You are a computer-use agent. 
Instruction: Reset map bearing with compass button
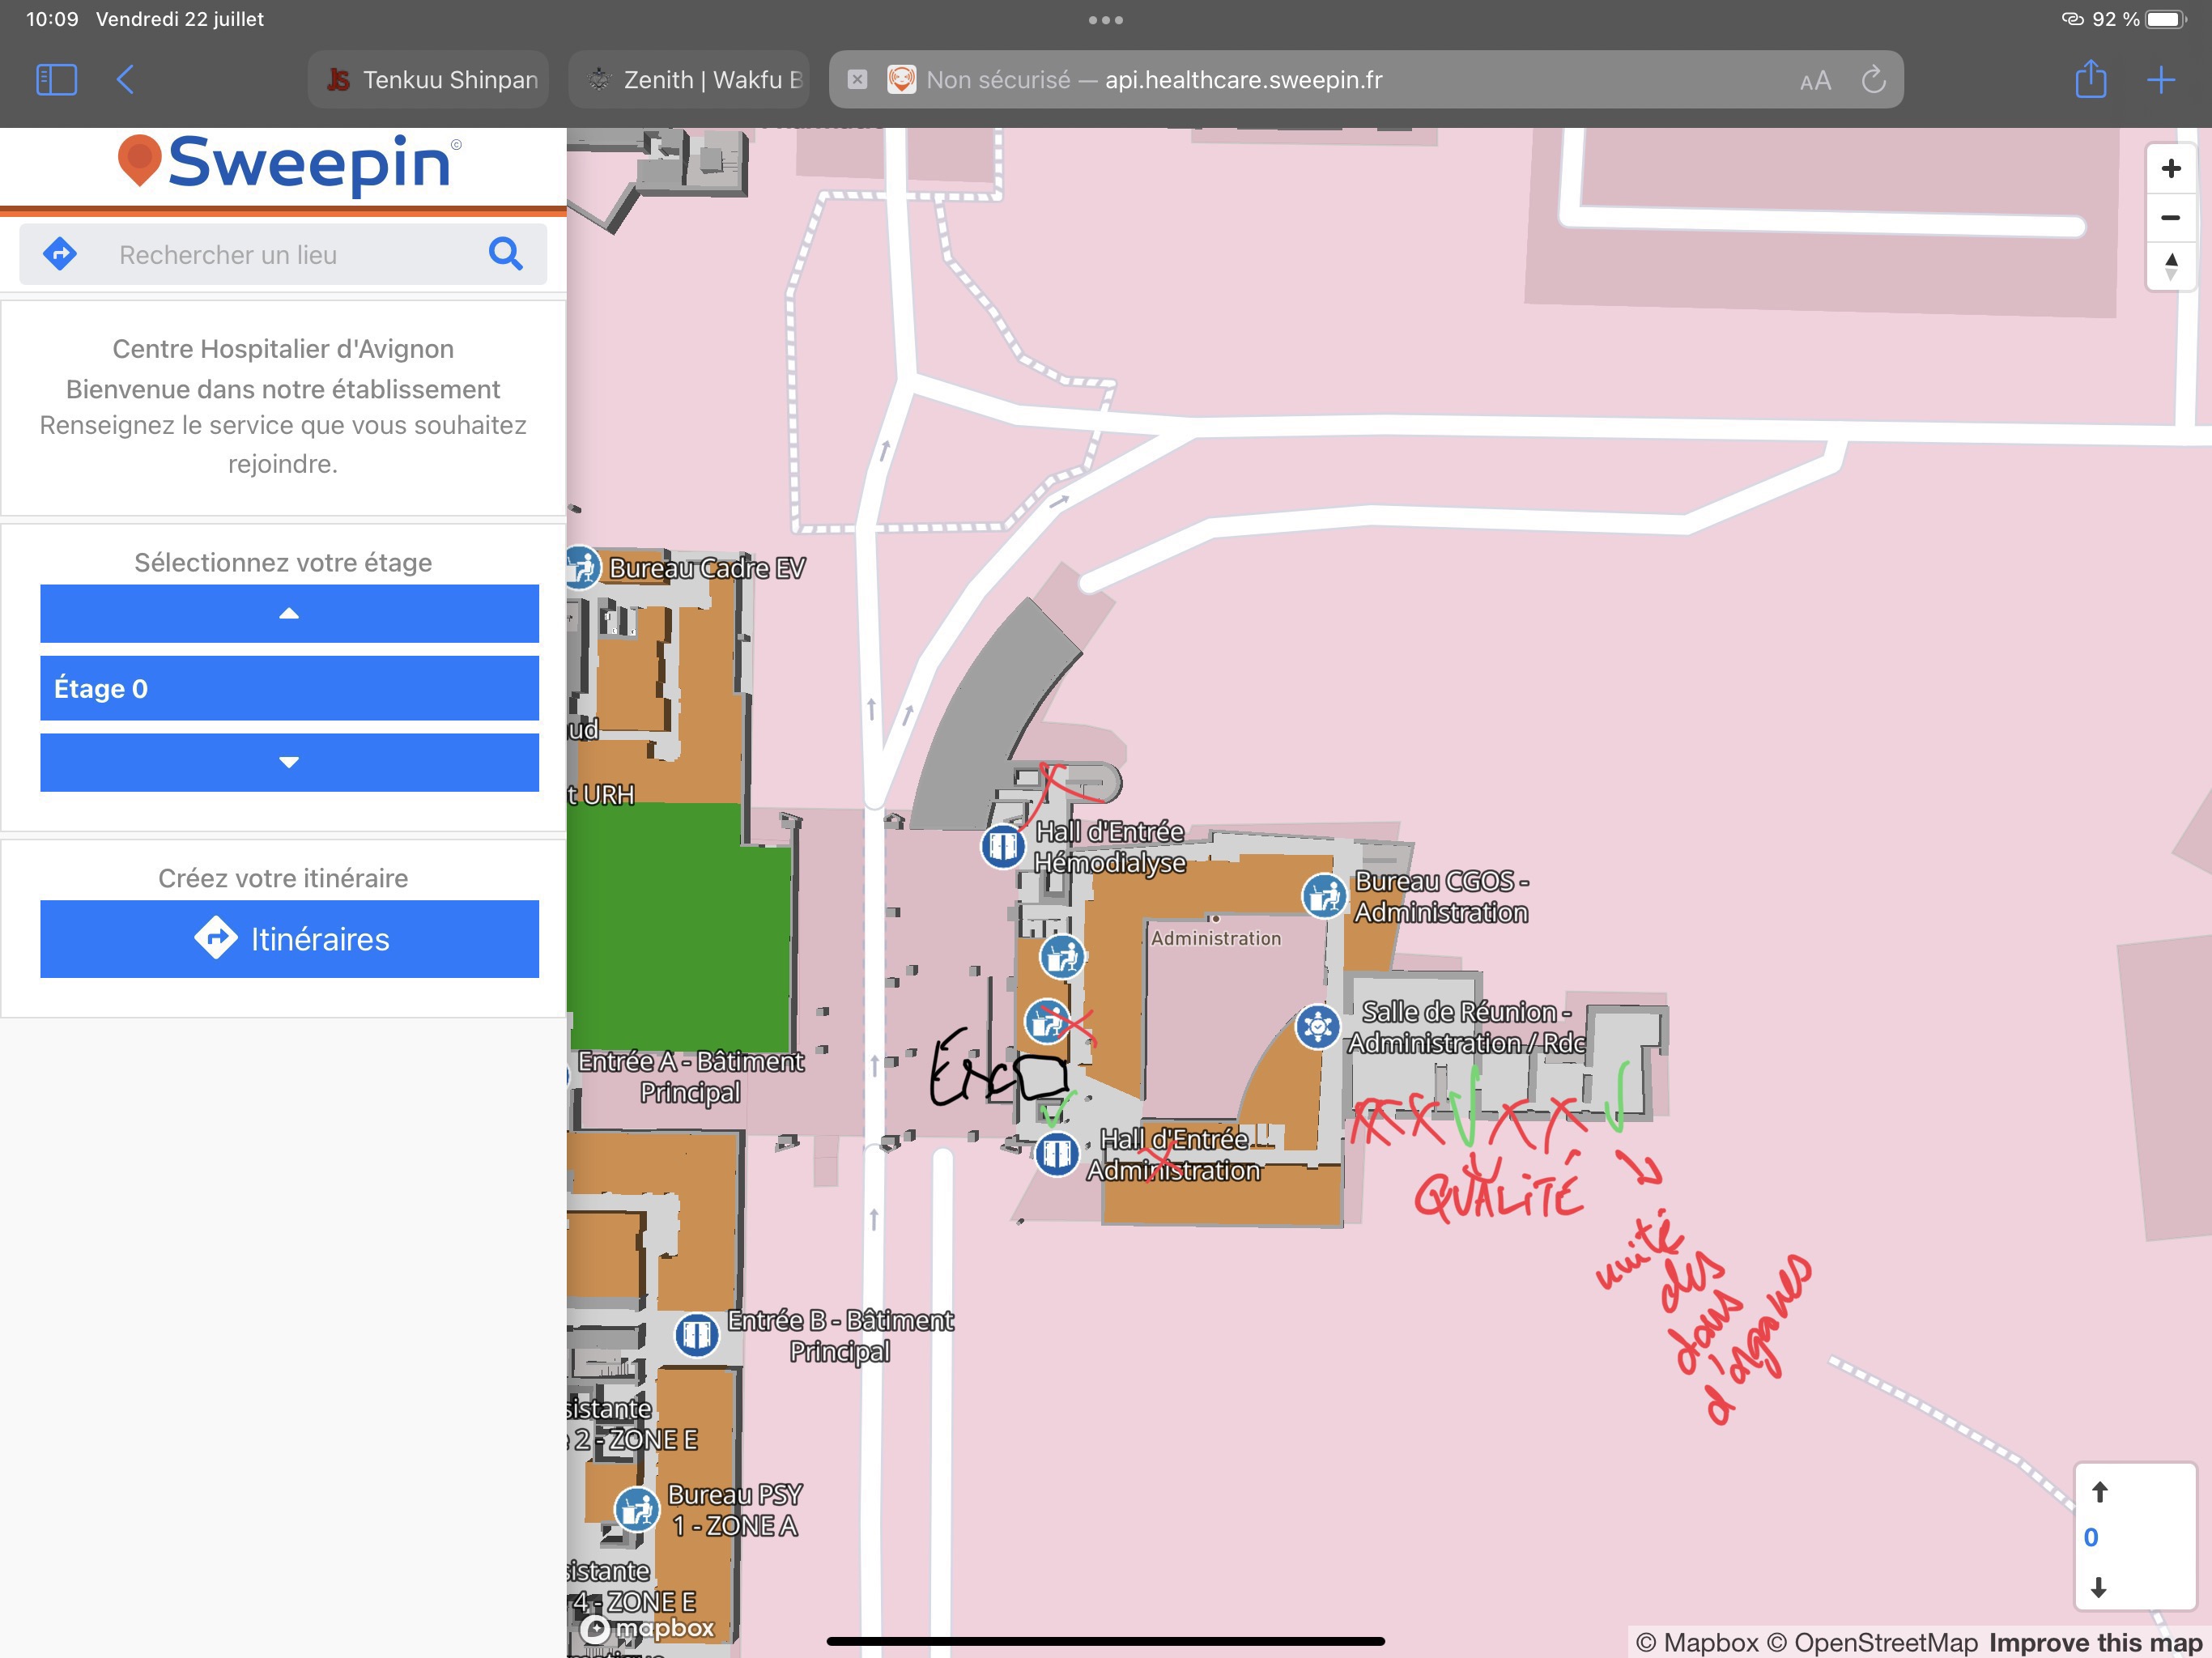tap(2170, 266)
